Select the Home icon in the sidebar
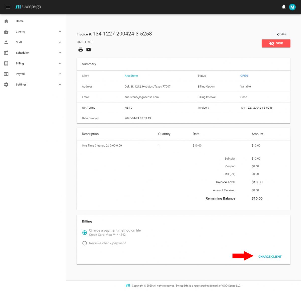This screenshot has width=301, height=291. click(6, 21)
